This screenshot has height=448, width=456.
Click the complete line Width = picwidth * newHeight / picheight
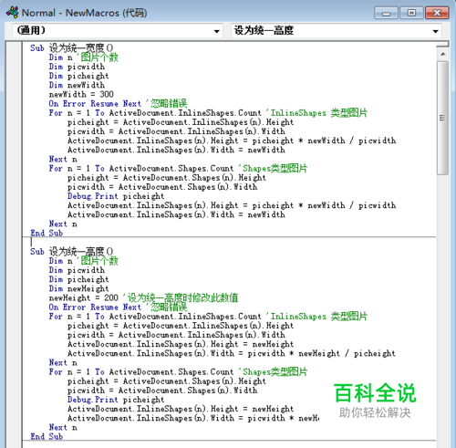pyautogui.click(x=232, y=353)
